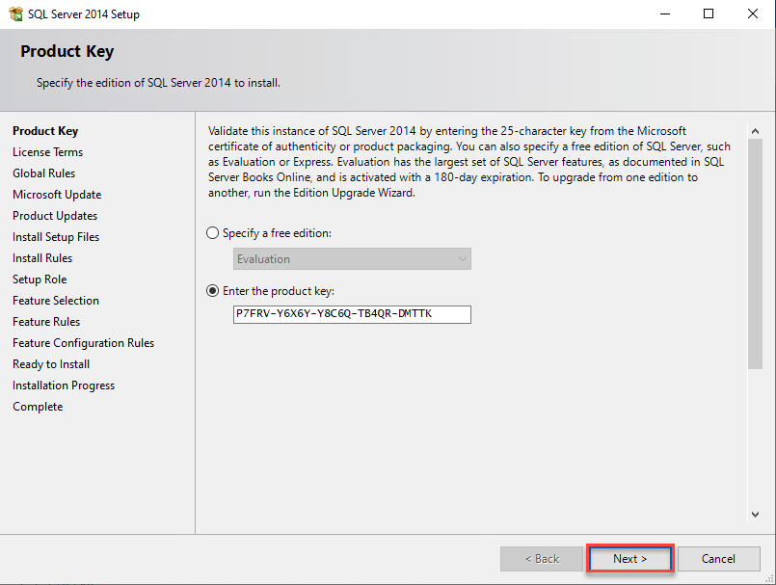Click the Install Rules step
776x585 pixels.
pyautogui.click(x=42, y=258)
